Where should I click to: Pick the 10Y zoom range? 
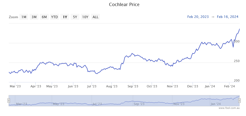coord(85,17)
